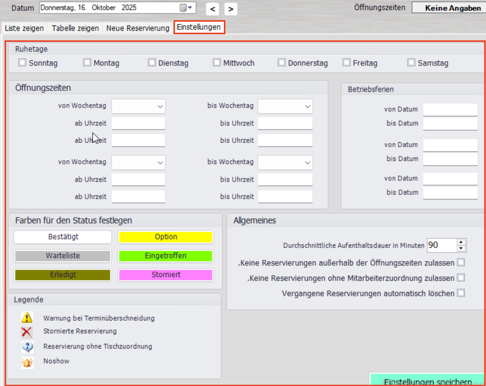Toggle automatic deletion of past reservations
The height and width of the screenshot is (386, 486).
[461, 293]
